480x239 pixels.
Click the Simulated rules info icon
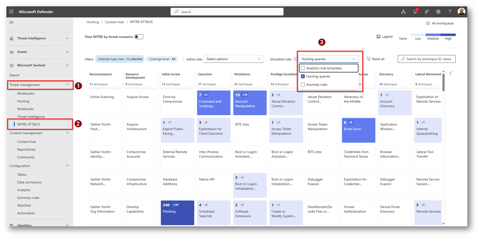click(295, 59)
